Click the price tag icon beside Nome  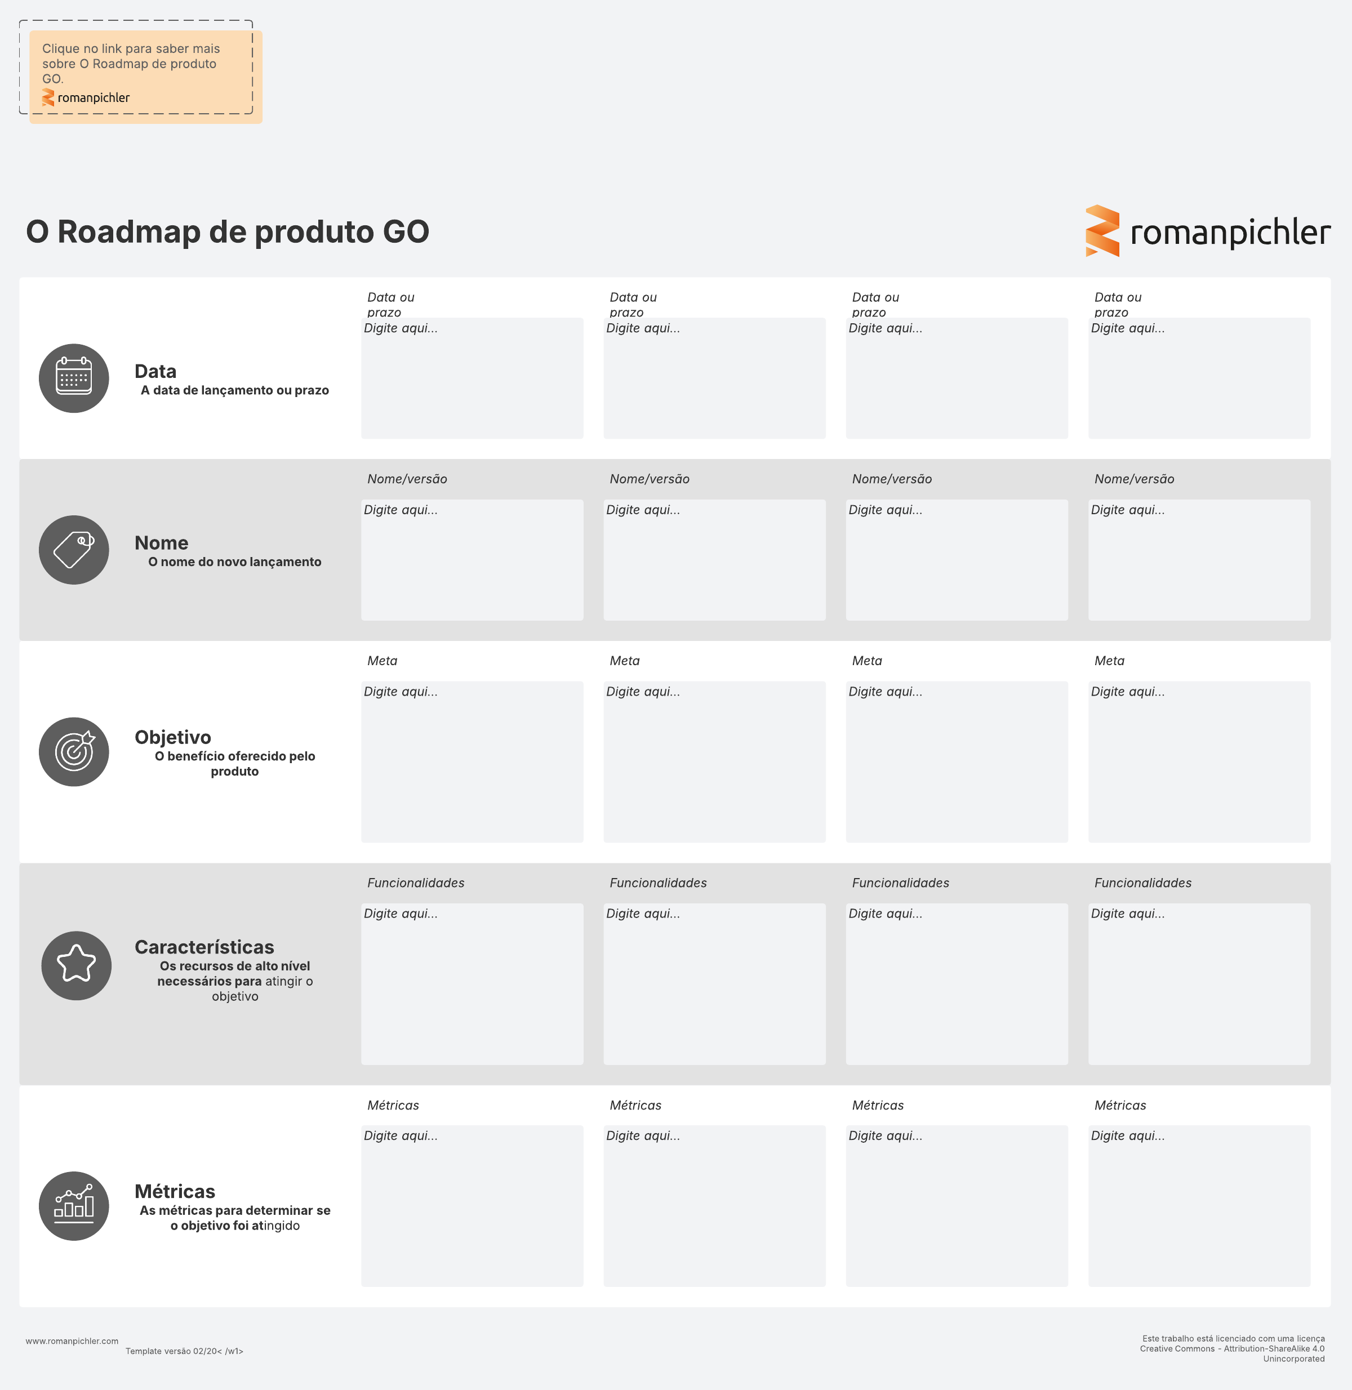(x=74, y=550)
